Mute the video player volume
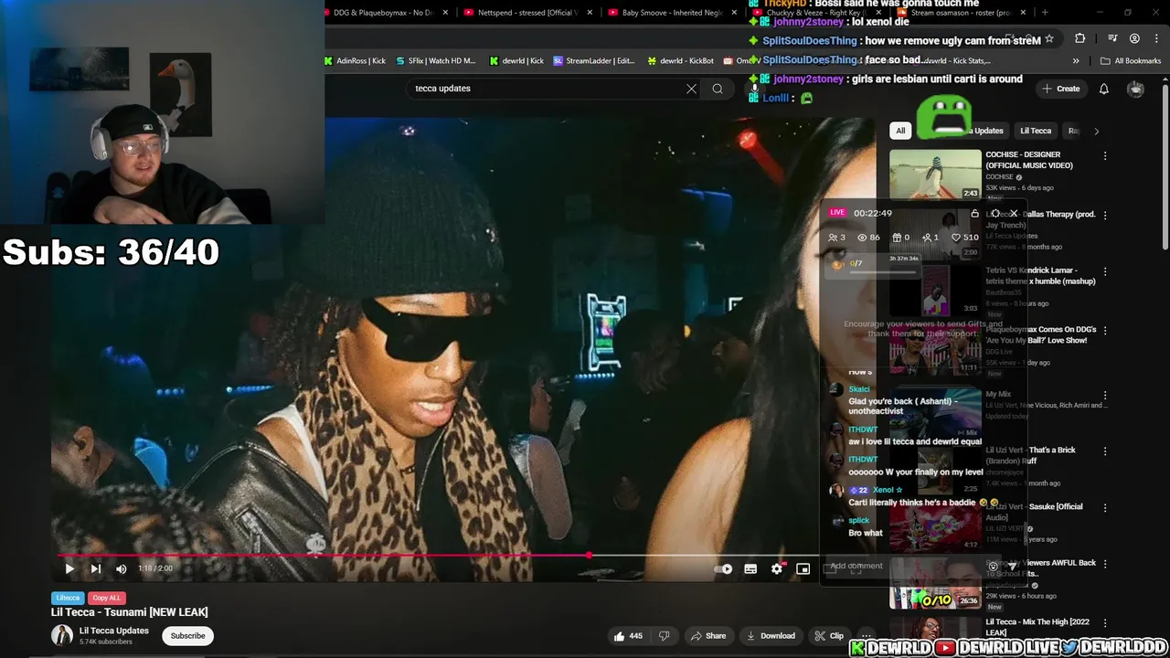Screen dimensions: 1170x658 (x=122, y=568)
